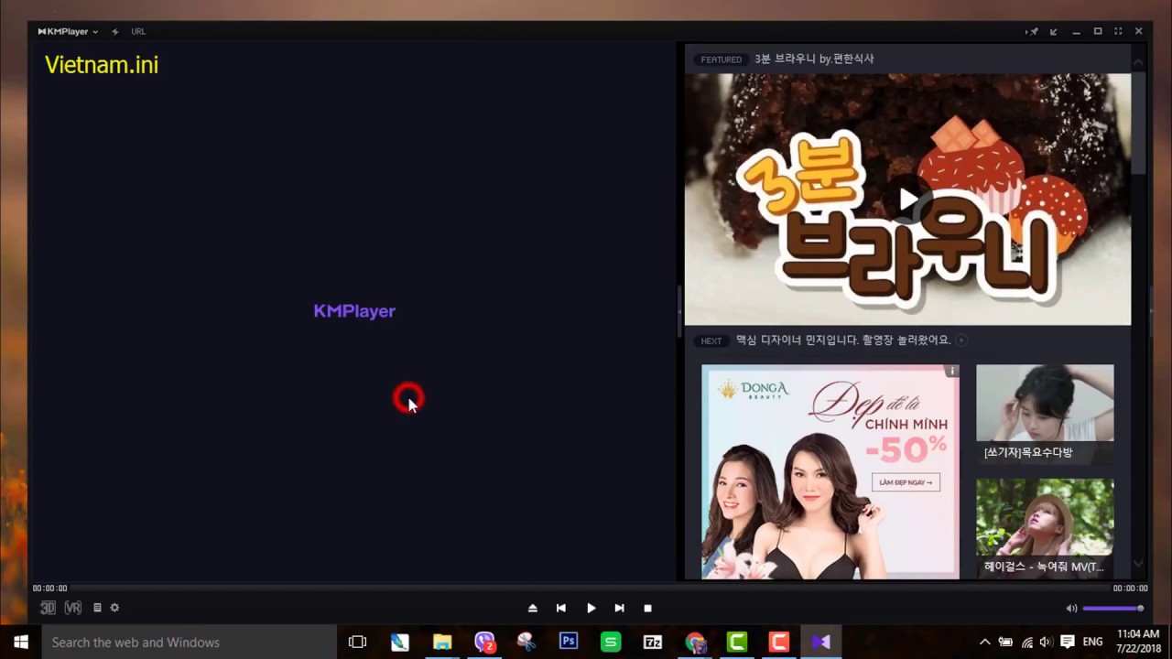Show hidden system tray icons
Viewport: 1172px width, 659px height.
tap(985, 642)
